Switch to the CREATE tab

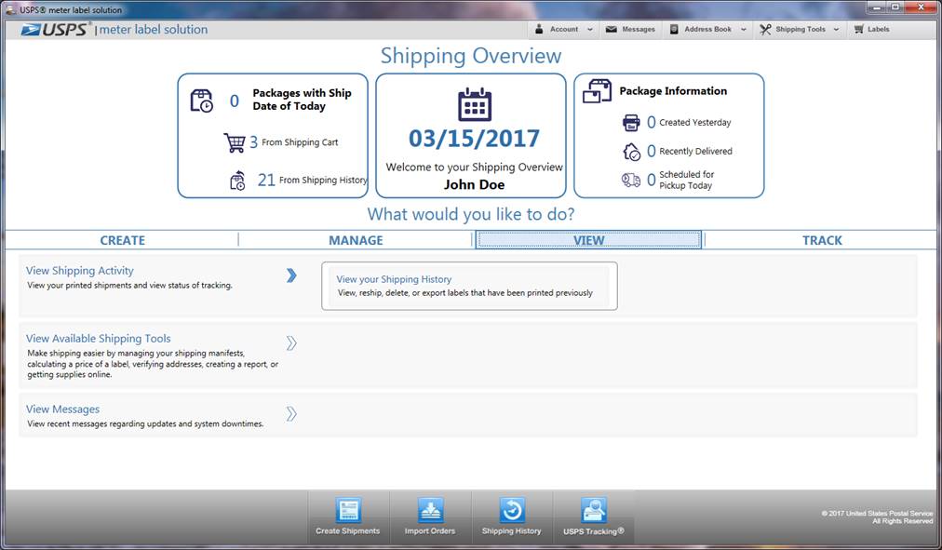(123, 240)
